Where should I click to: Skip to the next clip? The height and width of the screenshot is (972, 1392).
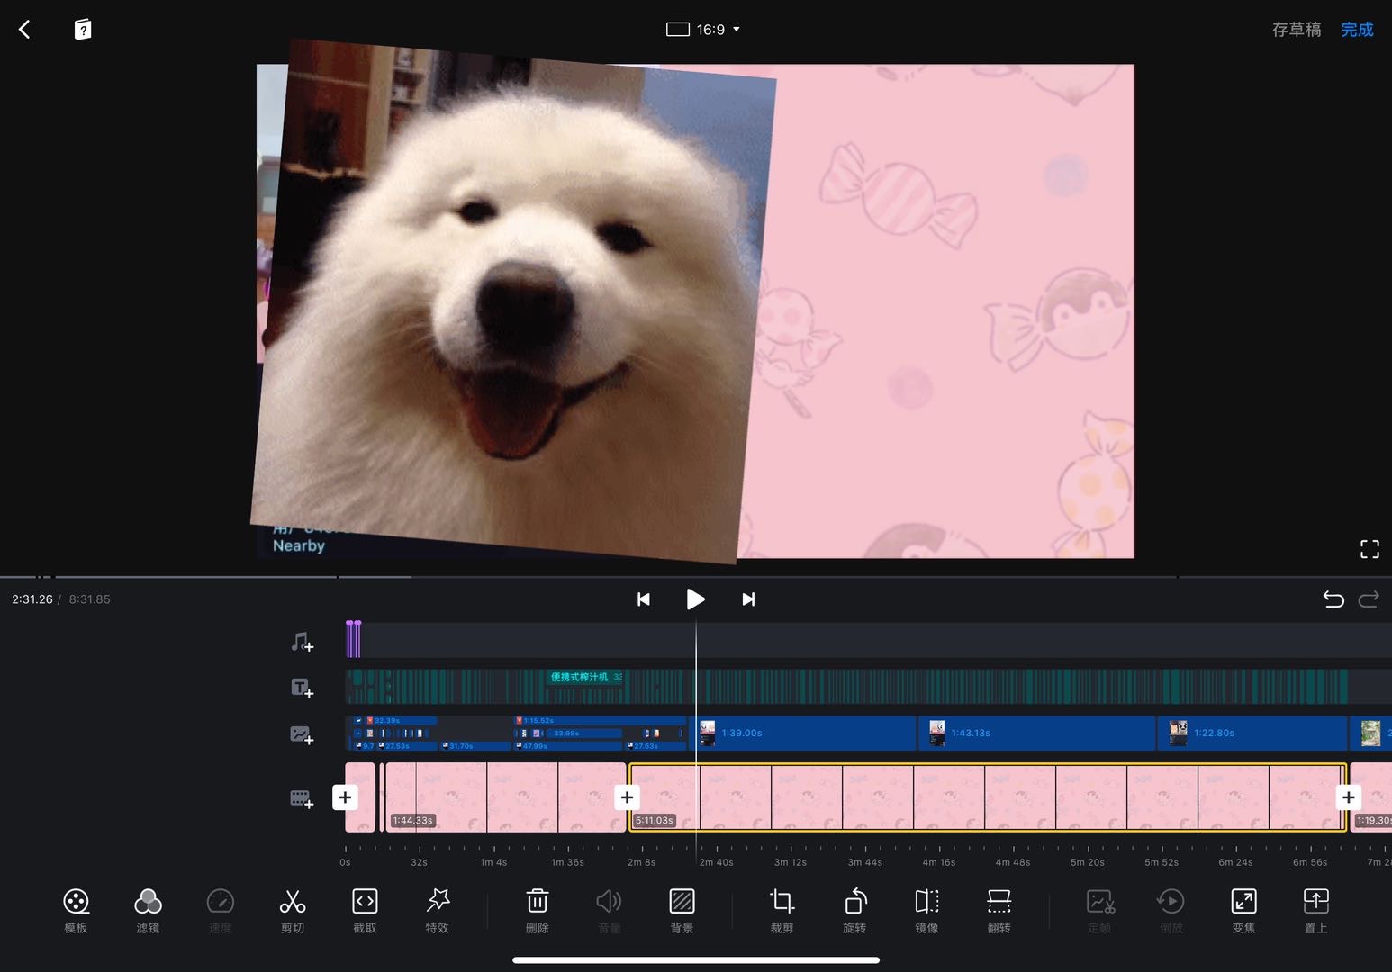pyautogui.click(x=748, y=599)
